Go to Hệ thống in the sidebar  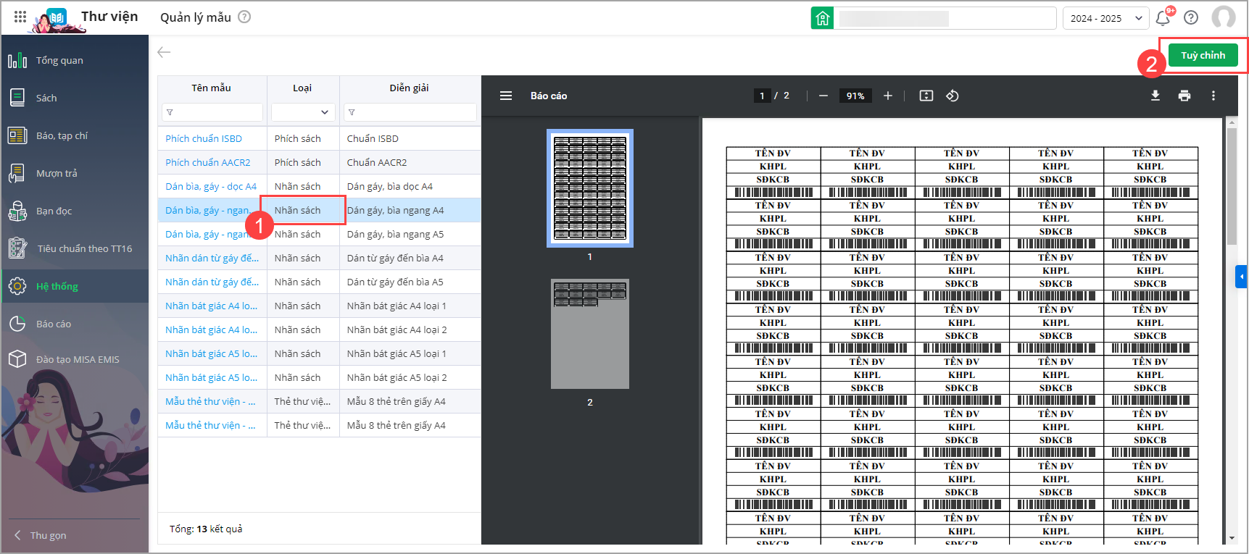[57, 286]
